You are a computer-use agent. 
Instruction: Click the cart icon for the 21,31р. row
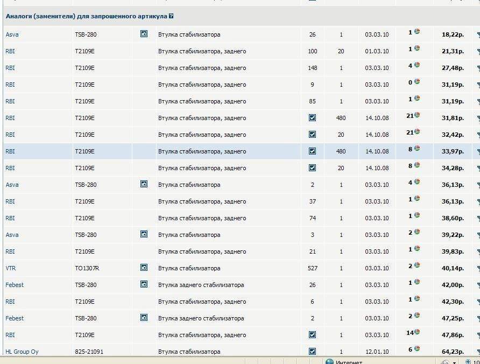point(478,52)
